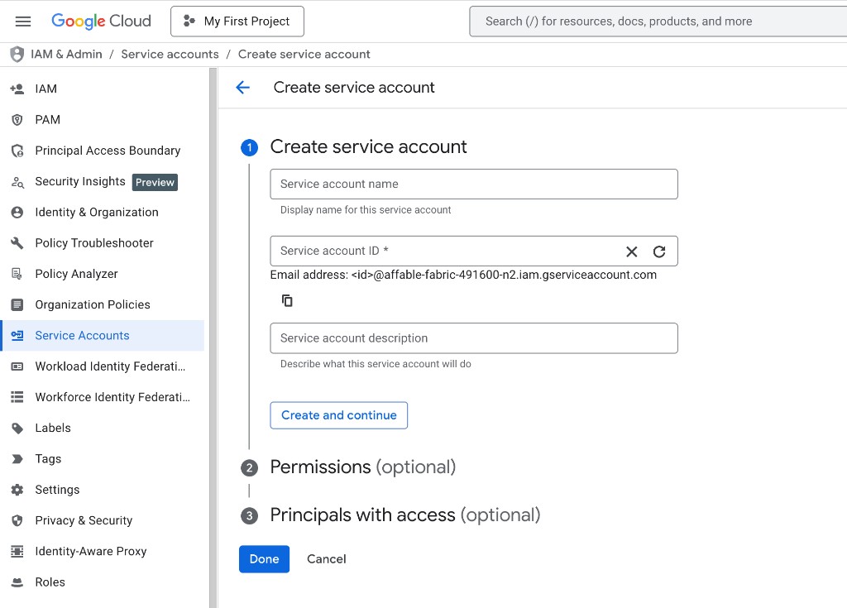Viewport: 847px width, 608px height.
Task: Open the navigation hamburger menu
Action: coord(22,21)
